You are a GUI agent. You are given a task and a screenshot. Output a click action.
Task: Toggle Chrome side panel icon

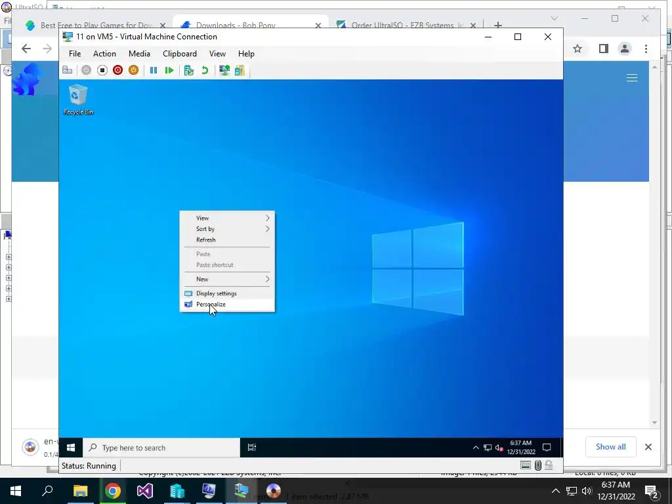pyautogui.click(x=604, y=49)
